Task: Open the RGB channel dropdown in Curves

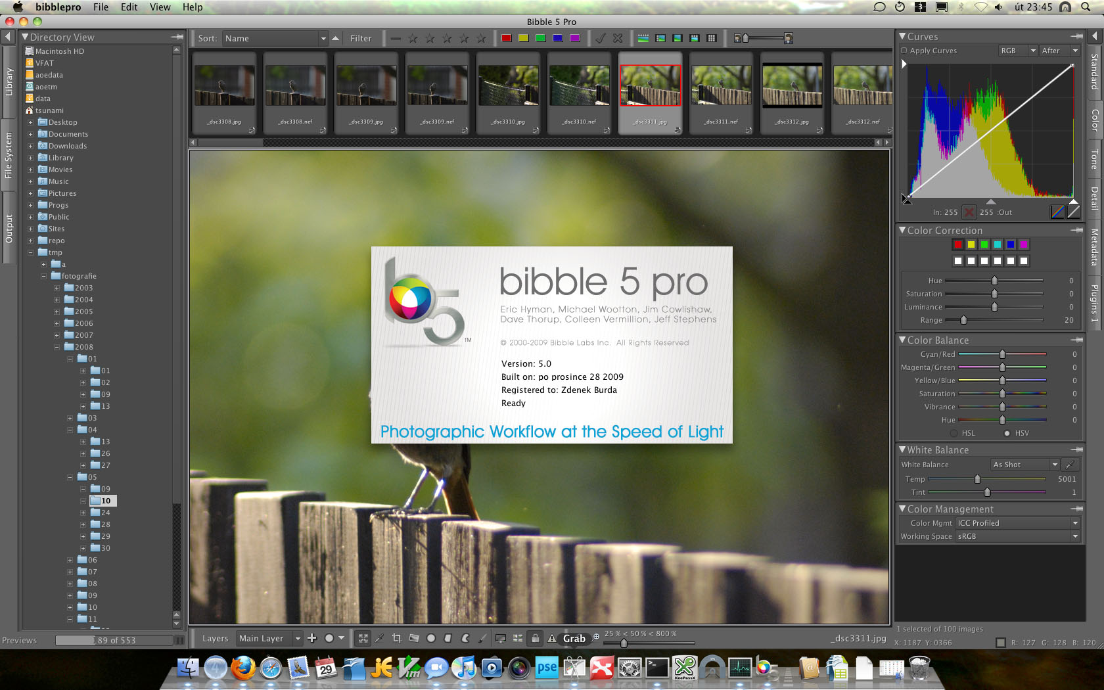Action: [1017, 51]
